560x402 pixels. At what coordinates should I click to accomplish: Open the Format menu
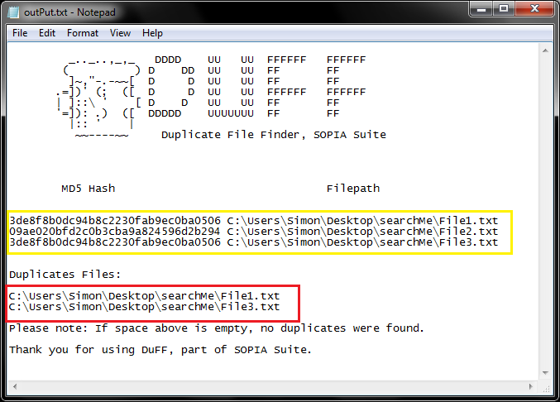pos(83,33)
